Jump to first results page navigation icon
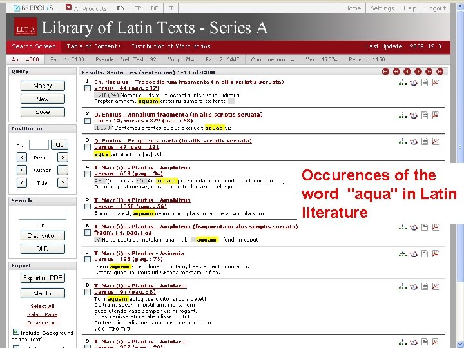 tap(385, 72)
